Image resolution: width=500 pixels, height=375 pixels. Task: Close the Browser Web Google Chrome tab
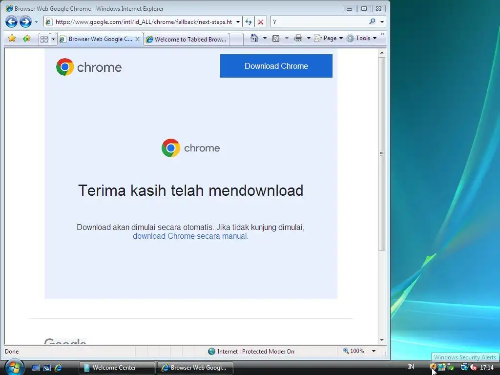tap(137, 39)
